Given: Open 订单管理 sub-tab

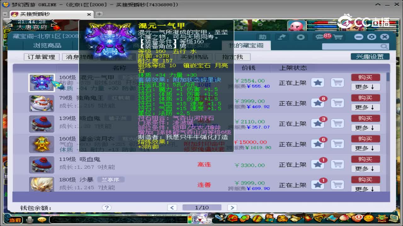Looking at the screenshot, I should click(x=41, y=57).
